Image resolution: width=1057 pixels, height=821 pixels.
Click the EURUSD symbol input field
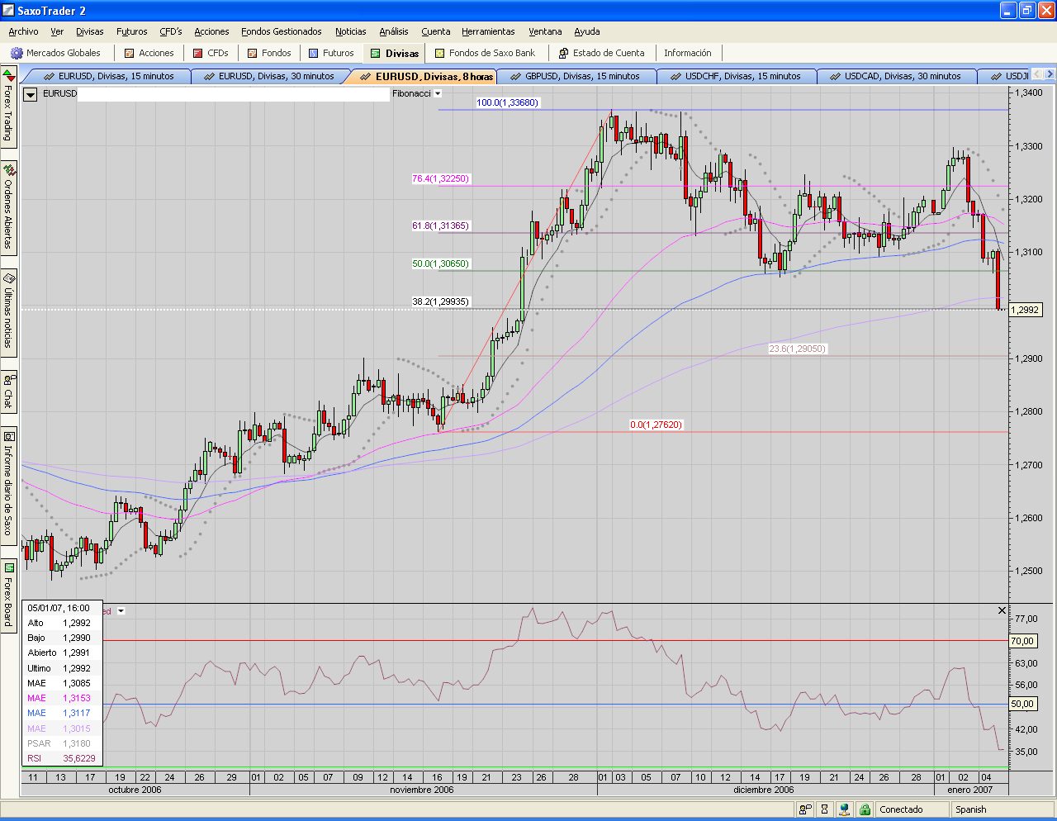pos(233,94)
